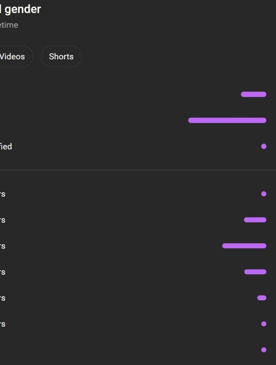Screen dimensions: 276x365
Task: Click the short gender bar above the longest
Action: 253,94
